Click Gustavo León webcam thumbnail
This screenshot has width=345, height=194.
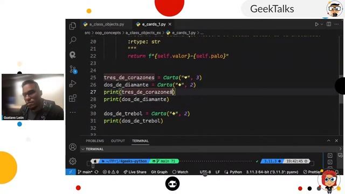coord(33,97)
